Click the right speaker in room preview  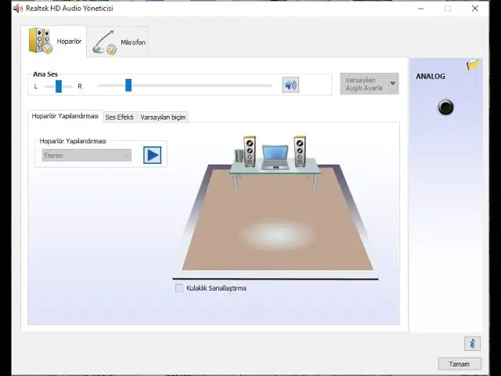pos(300,150)
